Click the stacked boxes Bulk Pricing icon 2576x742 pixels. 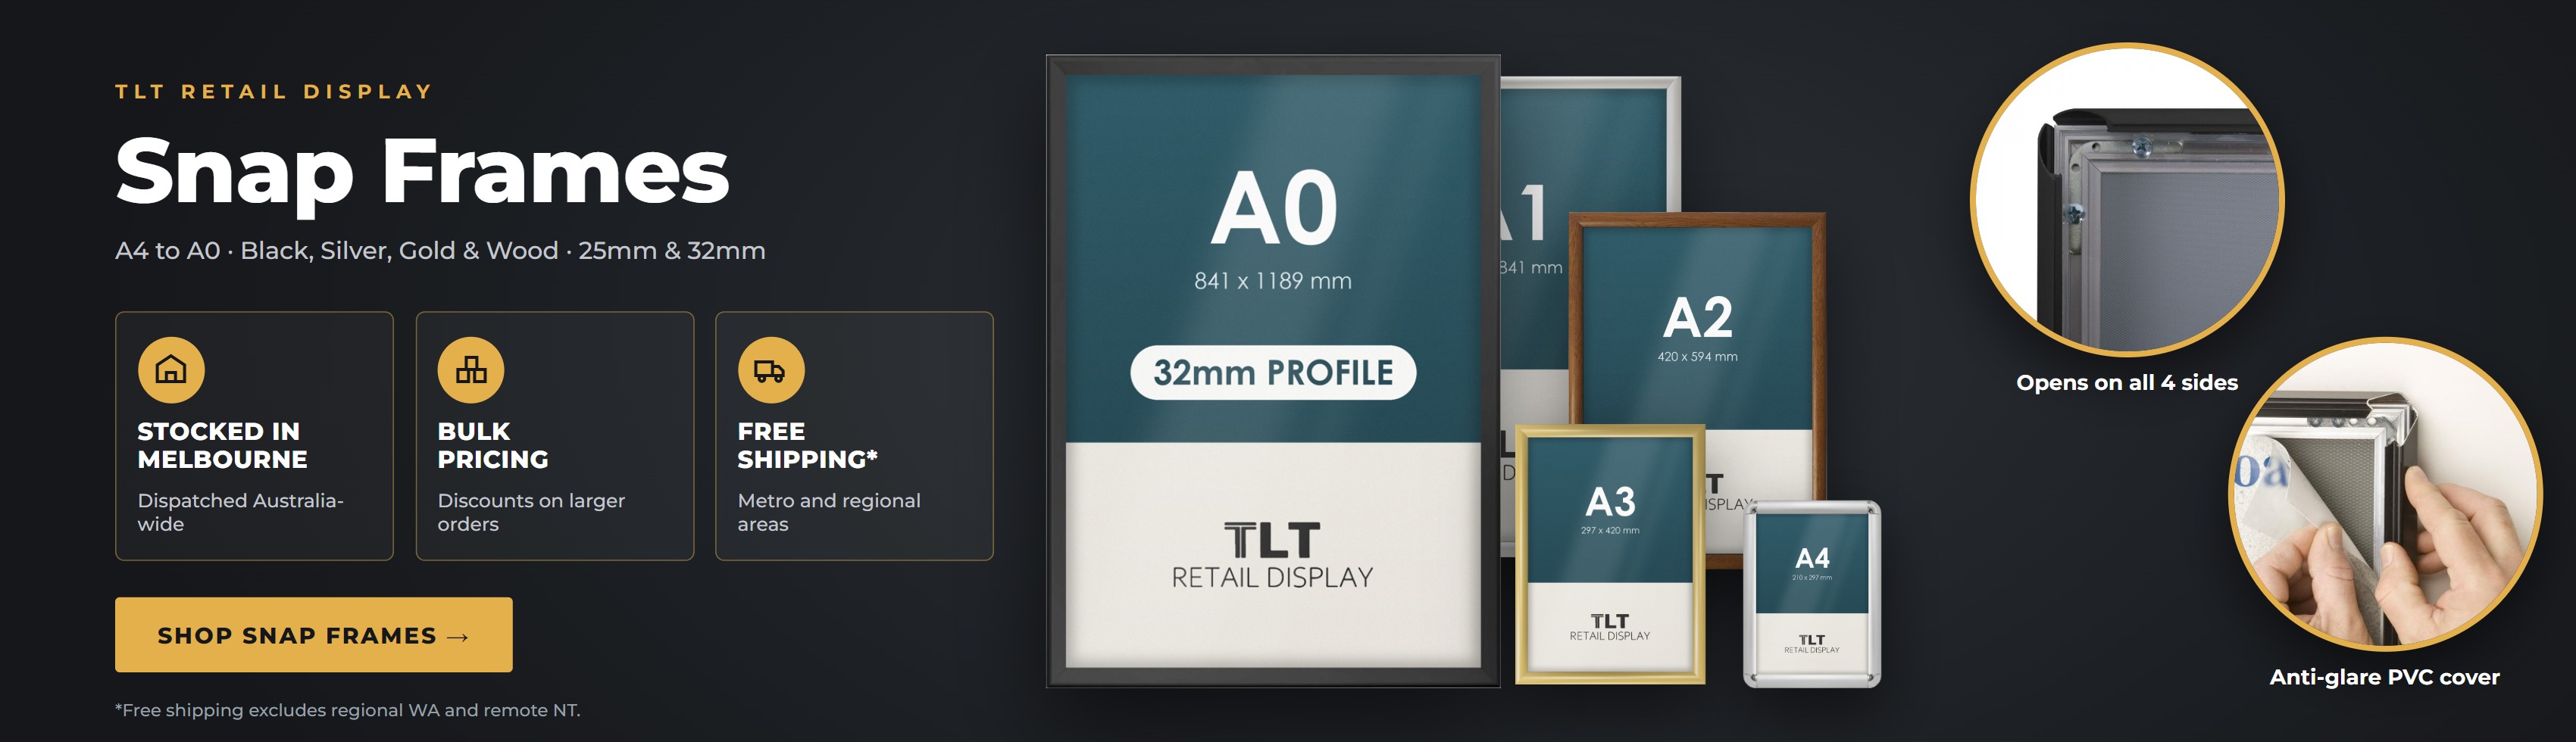(471, 370)
